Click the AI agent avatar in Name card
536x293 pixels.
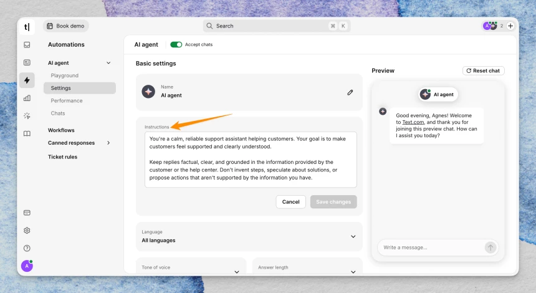(148, 92)
